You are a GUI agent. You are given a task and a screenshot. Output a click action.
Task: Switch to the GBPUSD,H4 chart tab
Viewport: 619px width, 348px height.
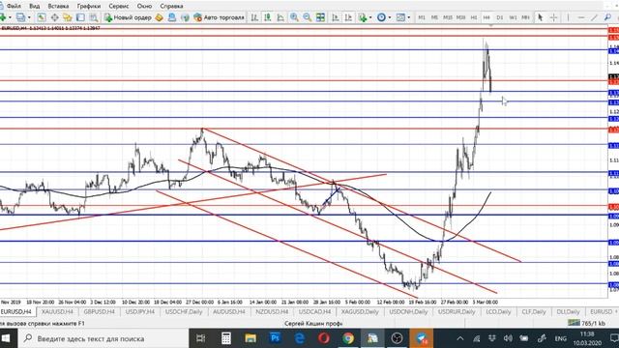[99, 311]
